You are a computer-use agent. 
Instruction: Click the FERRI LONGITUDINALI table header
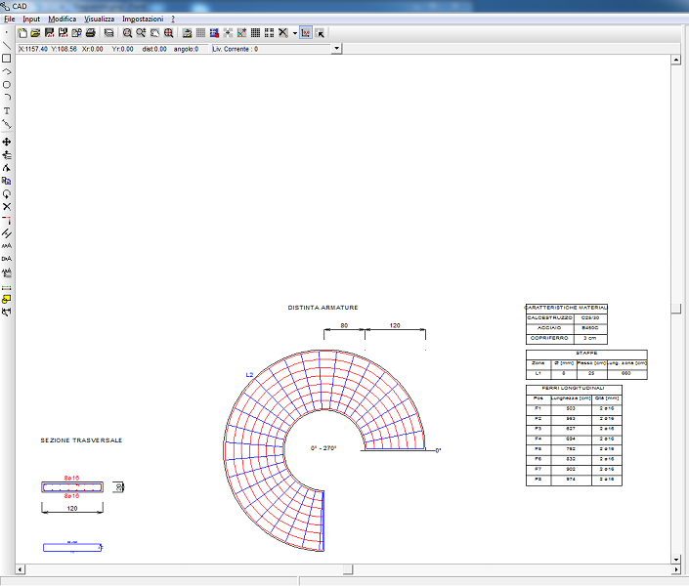(x=574, y=389)
